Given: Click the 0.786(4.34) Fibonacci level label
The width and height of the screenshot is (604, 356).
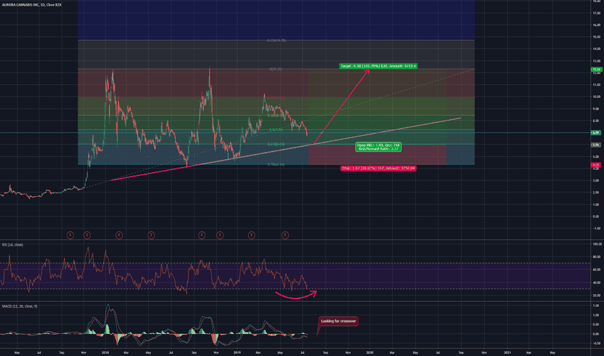Looking at the screenshot, I should pos(276,164).
